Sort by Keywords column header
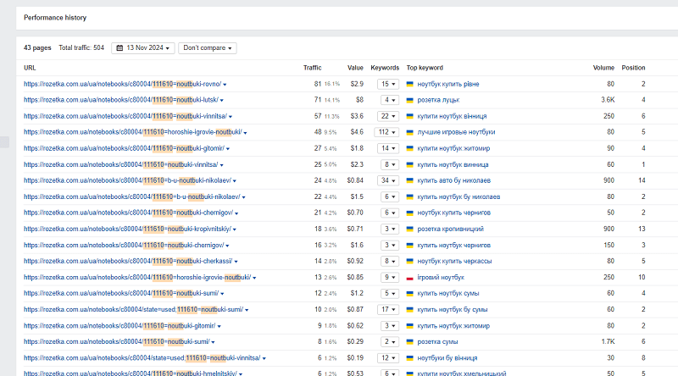This screenshot has height=376, width=678. (385, 68)
